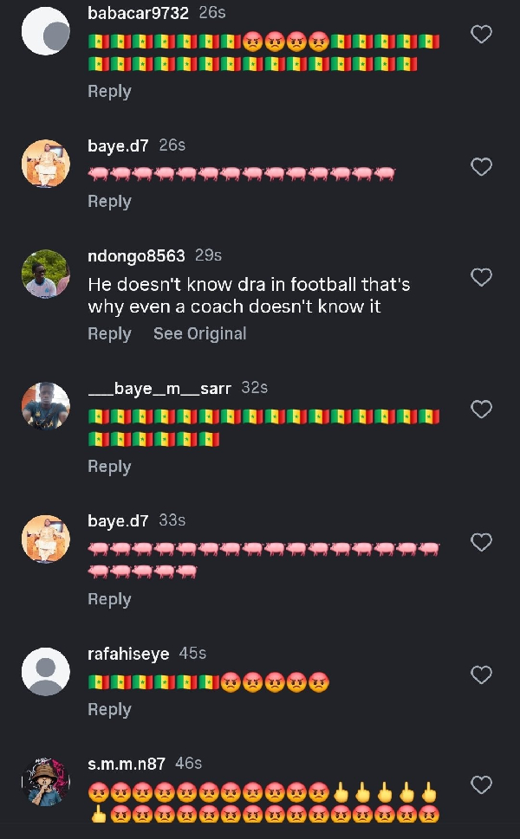Image resolution: width=520 pixels, height=839 pixels.
Task: Open the ndongo8563 username link
Action: [136, 255]
